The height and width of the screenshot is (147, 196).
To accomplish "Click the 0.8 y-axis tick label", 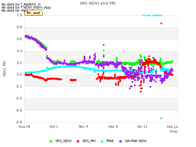I will 19,27.
